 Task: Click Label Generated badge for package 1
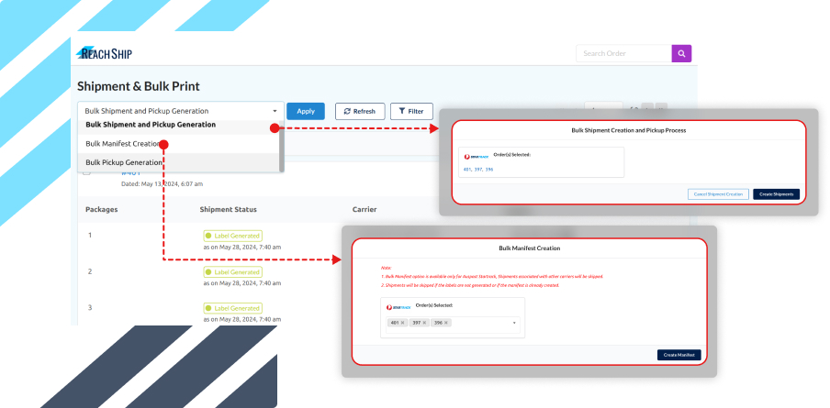(x=233, y=236)
